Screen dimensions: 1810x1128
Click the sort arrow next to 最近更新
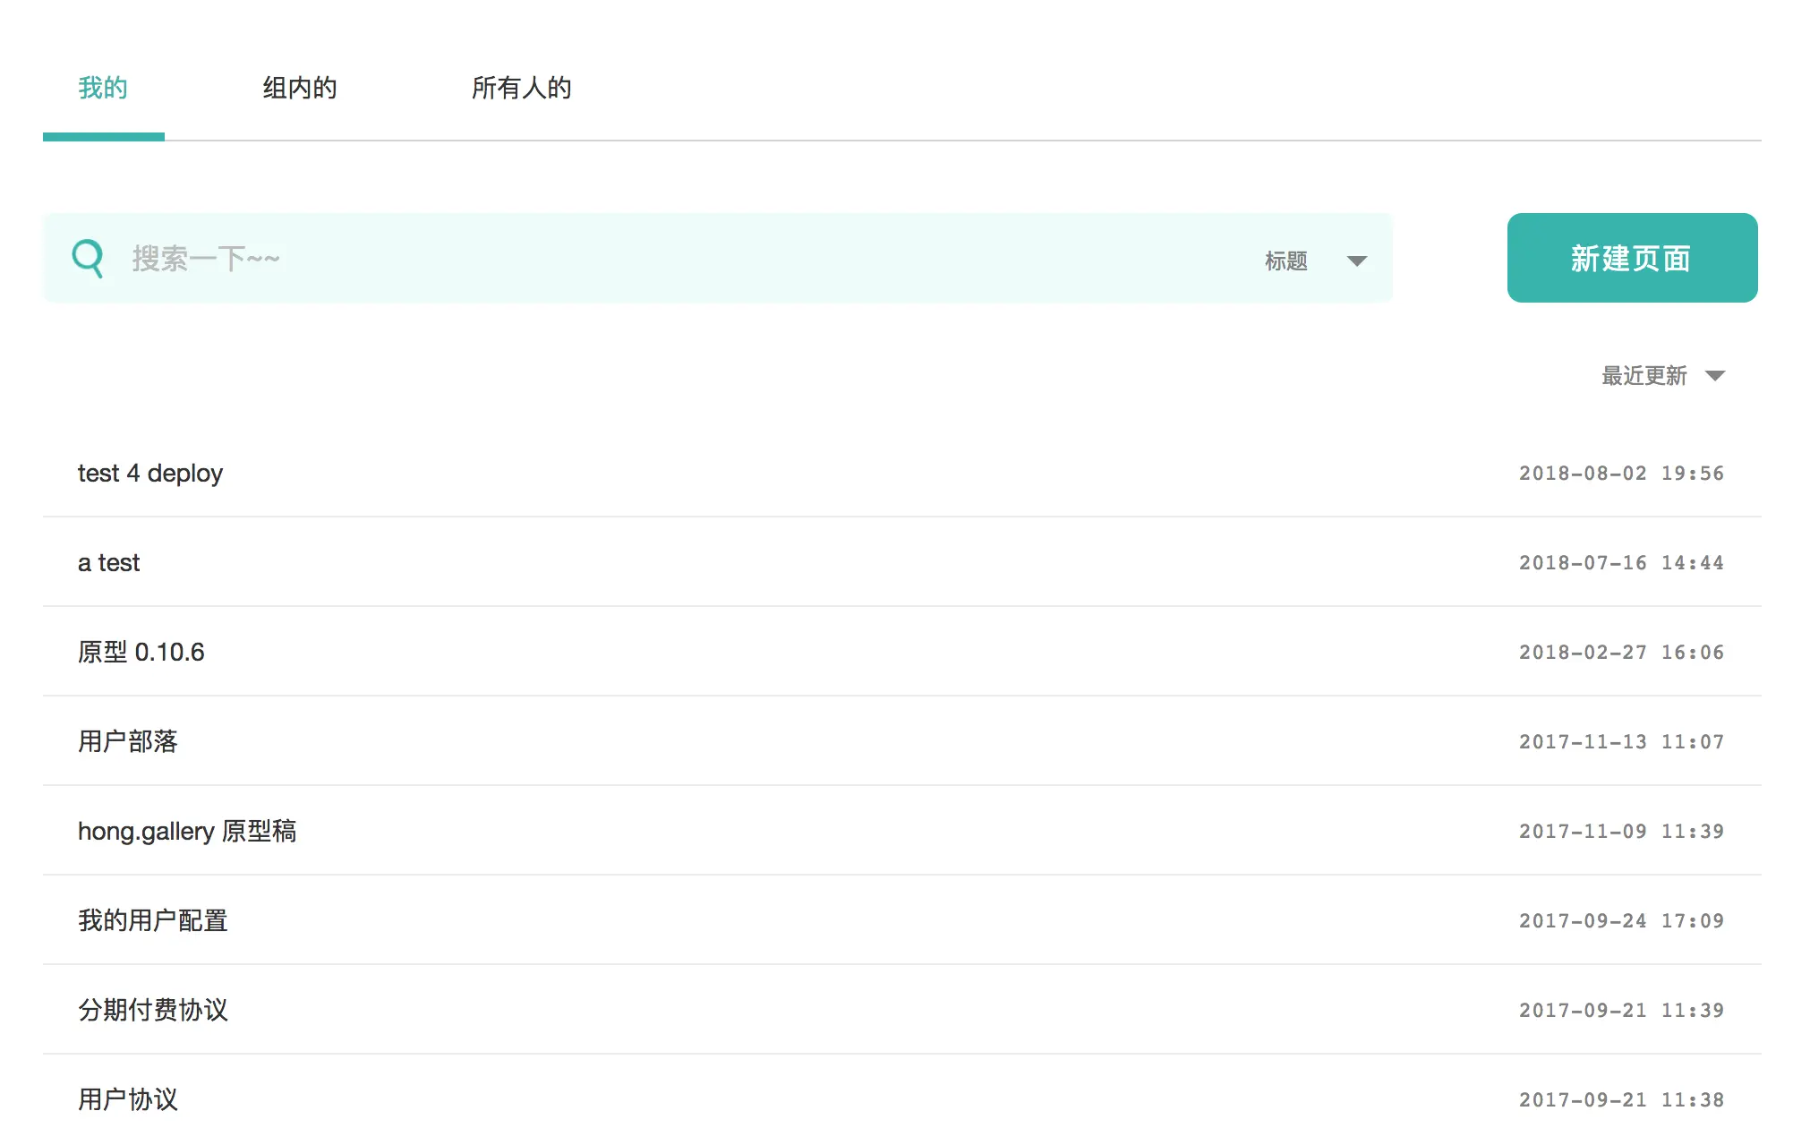(x=1715, y=376)
